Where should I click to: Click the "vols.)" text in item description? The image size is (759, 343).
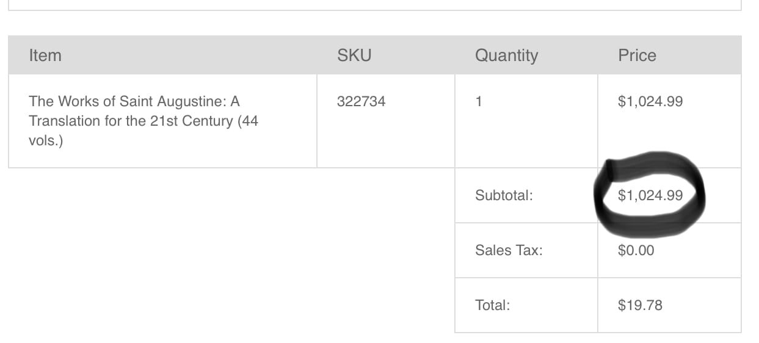pos(46,140)
